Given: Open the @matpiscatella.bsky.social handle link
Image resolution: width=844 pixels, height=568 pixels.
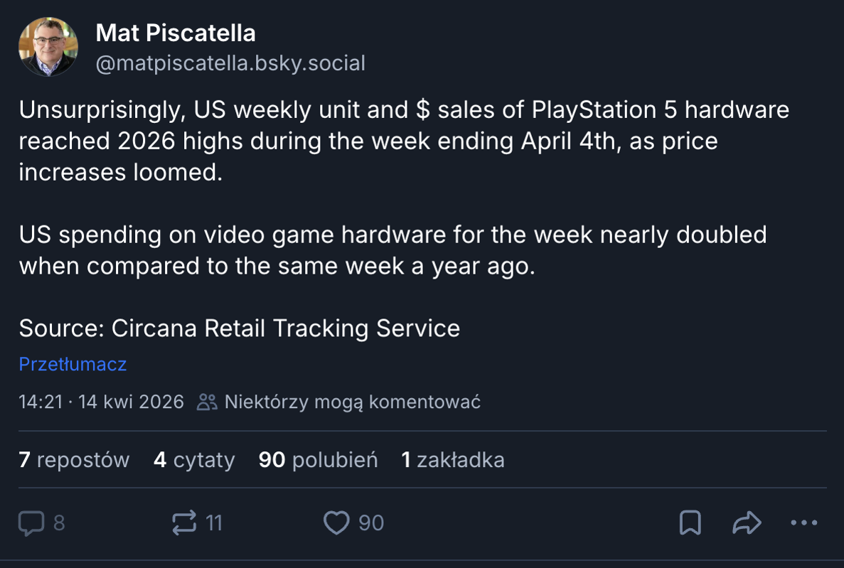Looking at the screenshot, I should (230, 64).
